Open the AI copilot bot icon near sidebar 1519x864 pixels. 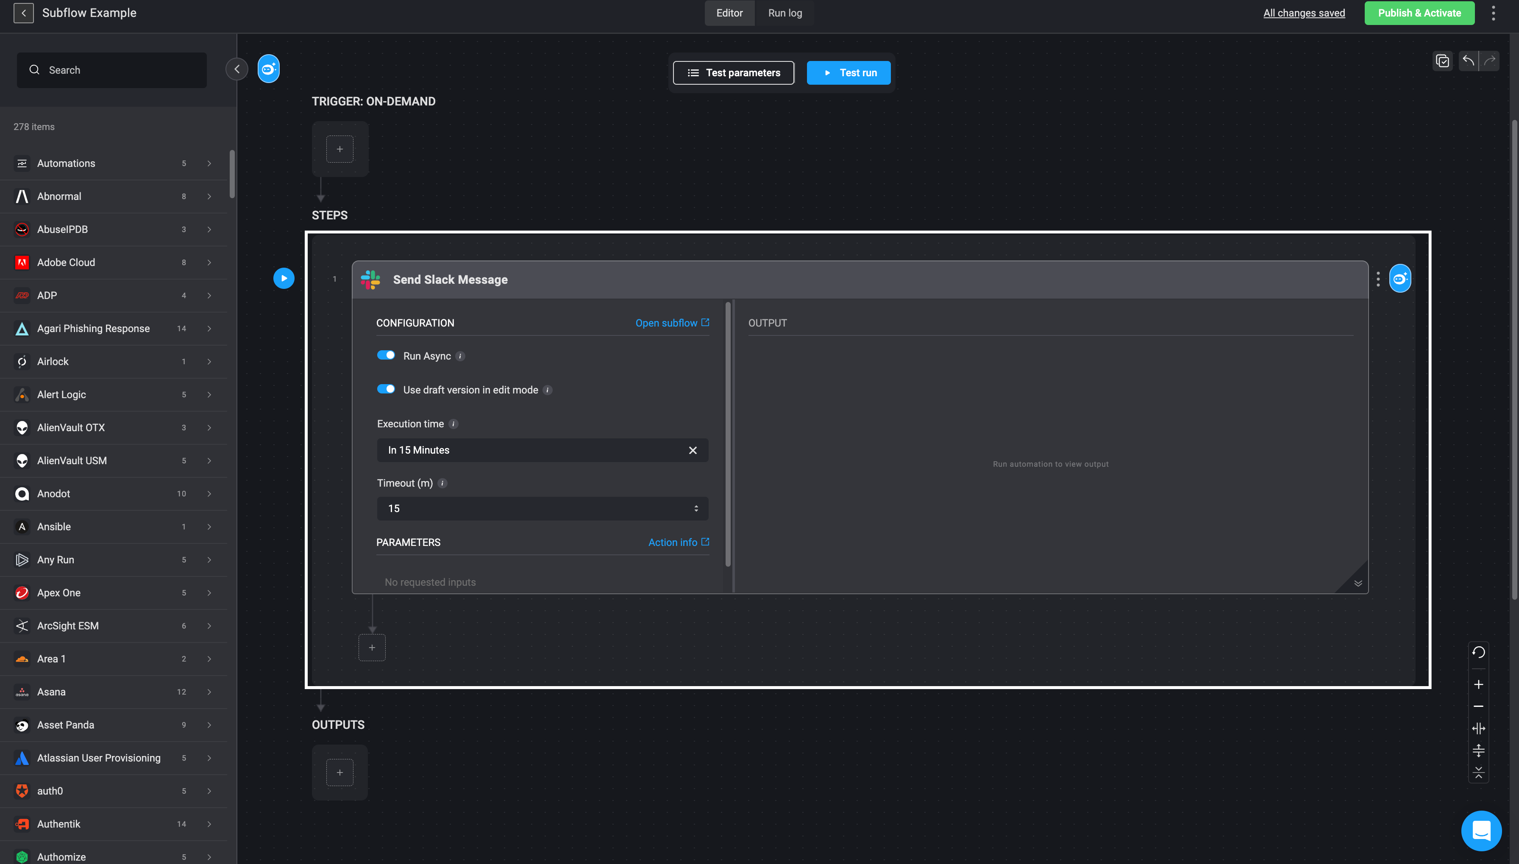pyautogui.click(x=268, y=69)
